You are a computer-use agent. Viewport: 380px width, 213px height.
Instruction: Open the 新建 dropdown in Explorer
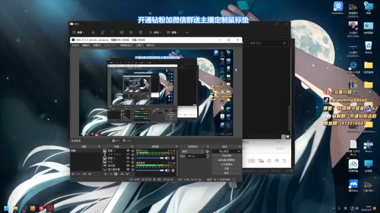coord(78,32)
